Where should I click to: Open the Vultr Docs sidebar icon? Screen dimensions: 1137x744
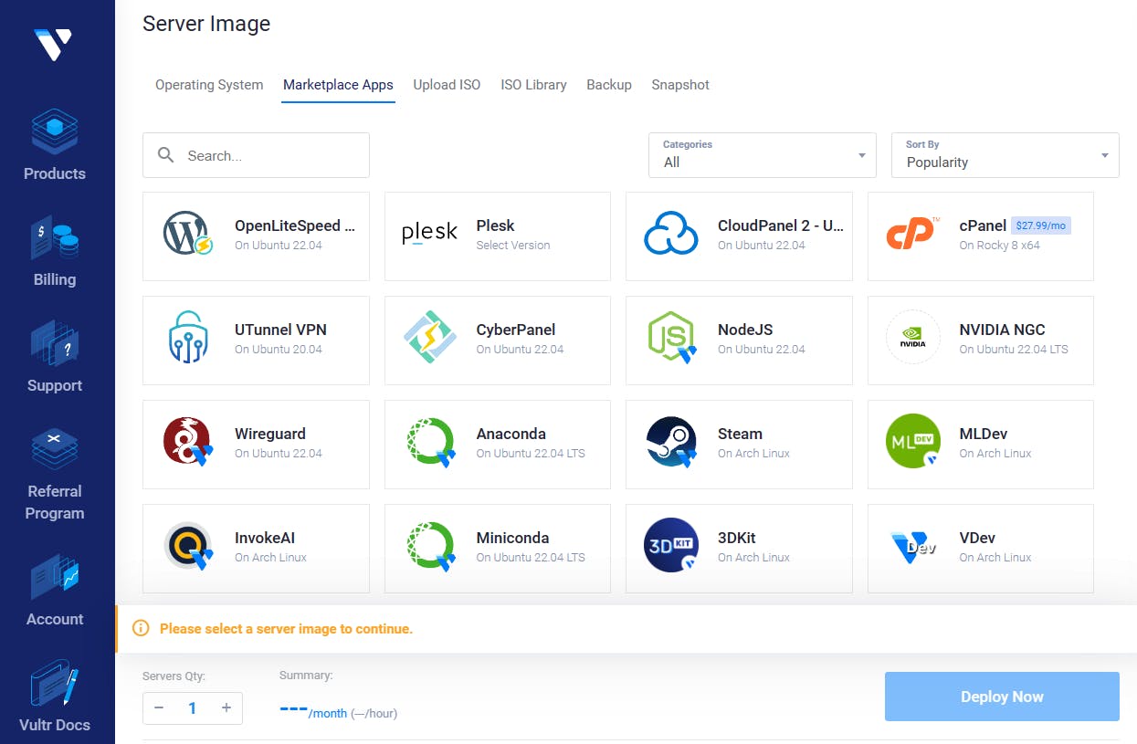(55, 684)
